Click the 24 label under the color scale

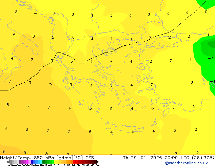click(x=73, y=165)
